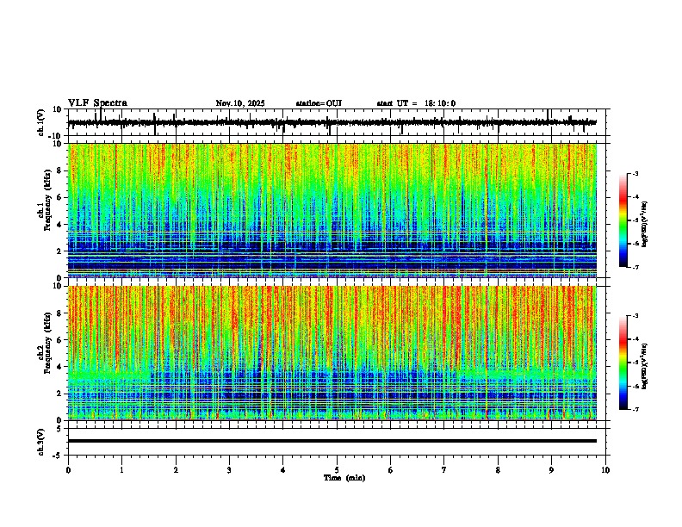Click the "4" time axis tick label
This screenshot has width=682, height=527.
tap(283, 470)
